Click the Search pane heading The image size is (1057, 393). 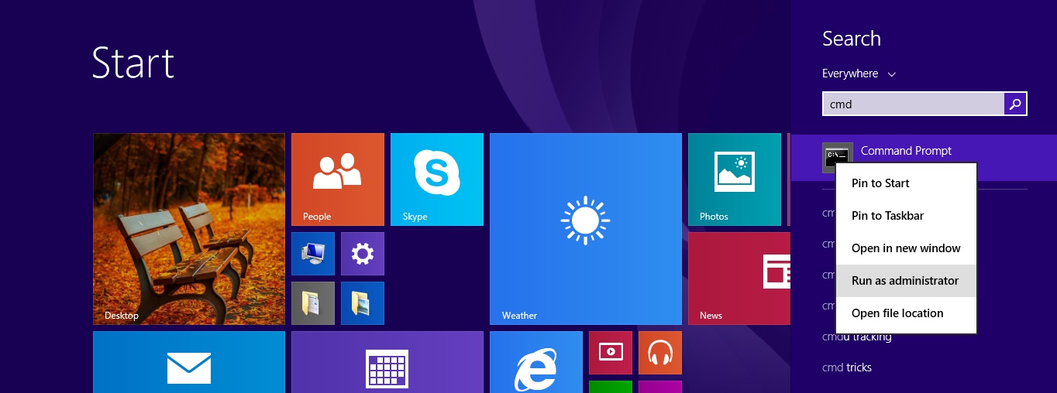tap(852, 39)
